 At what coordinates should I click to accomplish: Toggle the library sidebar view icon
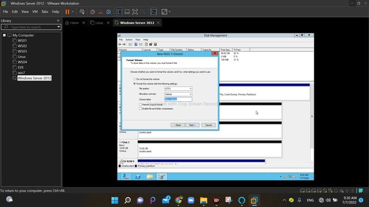[x=119, y=11]
